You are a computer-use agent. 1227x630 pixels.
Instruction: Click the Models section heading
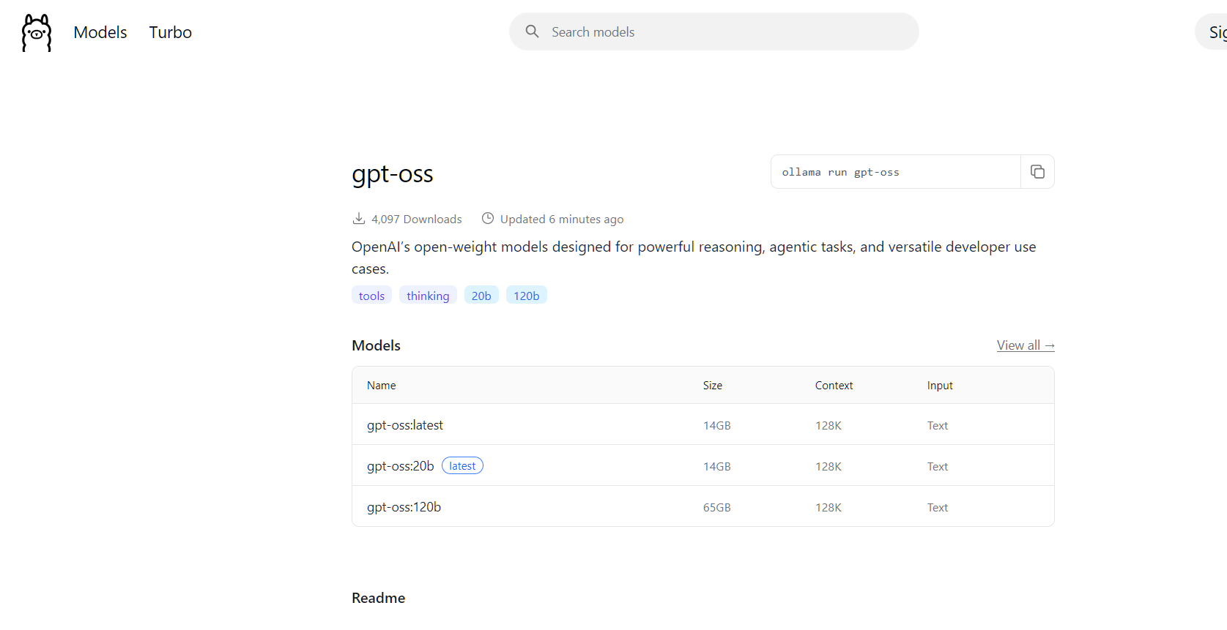coord(376,345)
